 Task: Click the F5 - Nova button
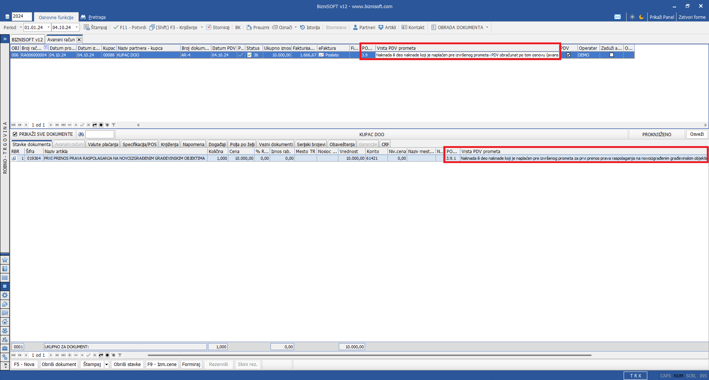coord(24,364)
